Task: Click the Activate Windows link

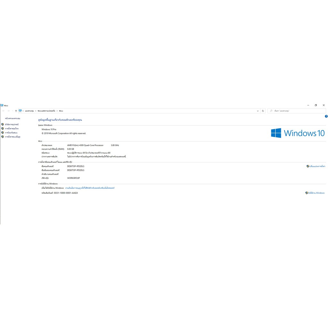Action: 316,193
